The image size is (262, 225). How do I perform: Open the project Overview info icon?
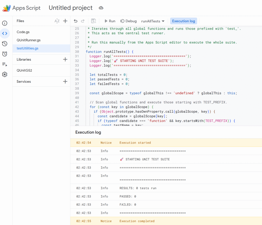[5, 23]
